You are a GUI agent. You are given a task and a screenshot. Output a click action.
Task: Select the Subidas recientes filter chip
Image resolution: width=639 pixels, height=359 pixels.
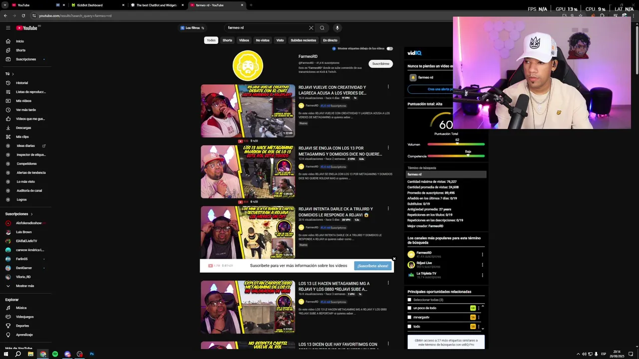coord(303,40)
